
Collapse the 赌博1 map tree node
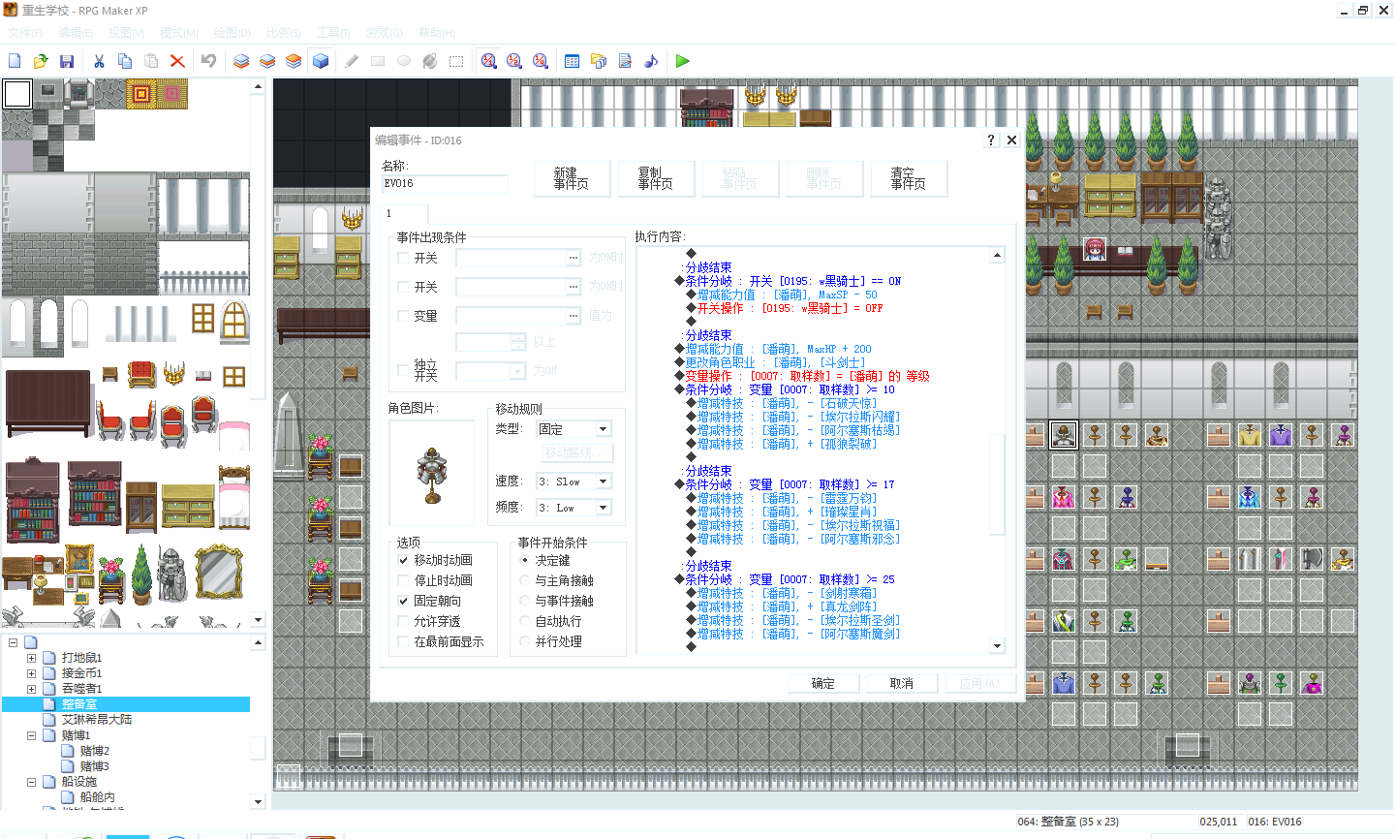click(x=31, y=735)
